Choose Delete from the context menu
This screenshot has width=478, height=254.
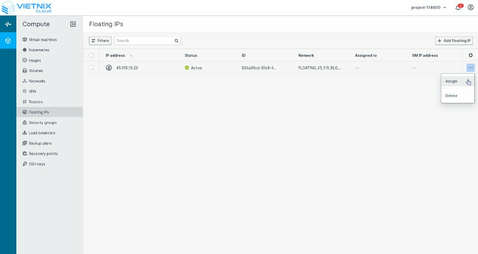click(x=458, y=95)
